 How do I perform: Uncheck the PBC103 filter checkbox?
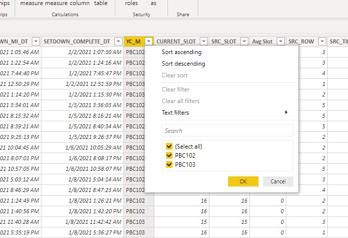click(169, 165)
